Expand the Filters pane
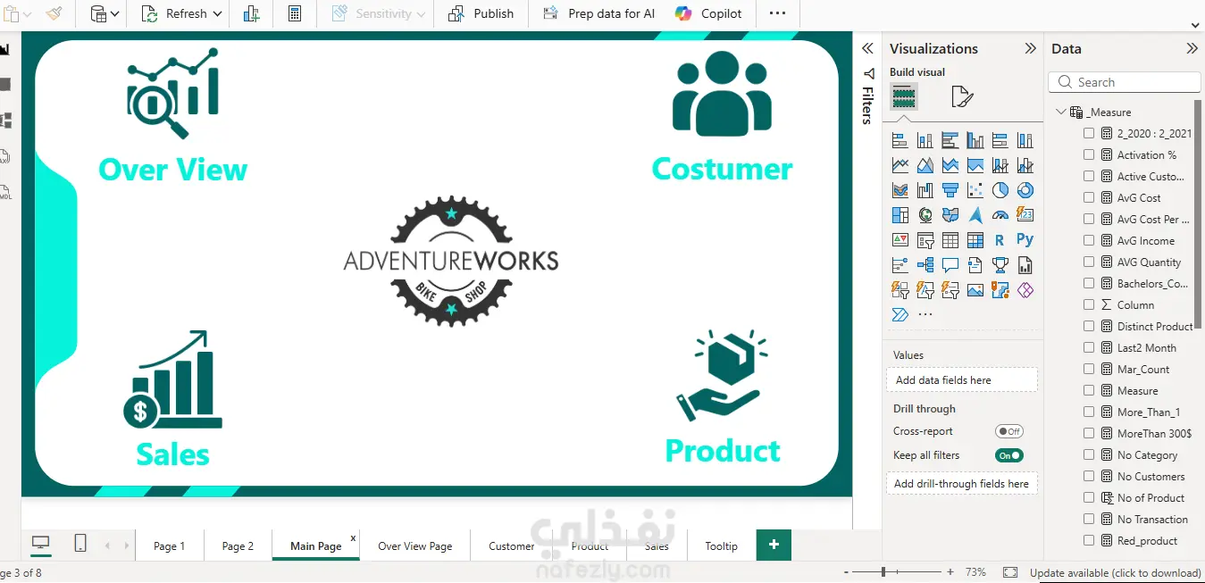1205x583 pixels. click(x=867, y=48)
